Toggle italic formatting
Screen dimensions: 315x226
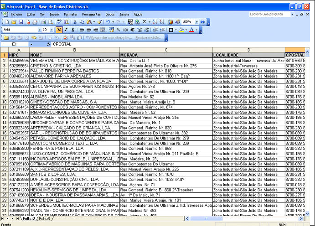(x=66, y=30)
